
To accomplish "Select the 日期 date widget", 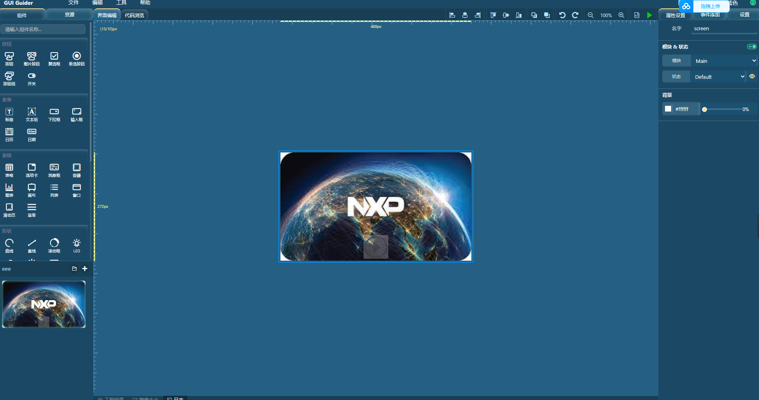I will [32, 134].
